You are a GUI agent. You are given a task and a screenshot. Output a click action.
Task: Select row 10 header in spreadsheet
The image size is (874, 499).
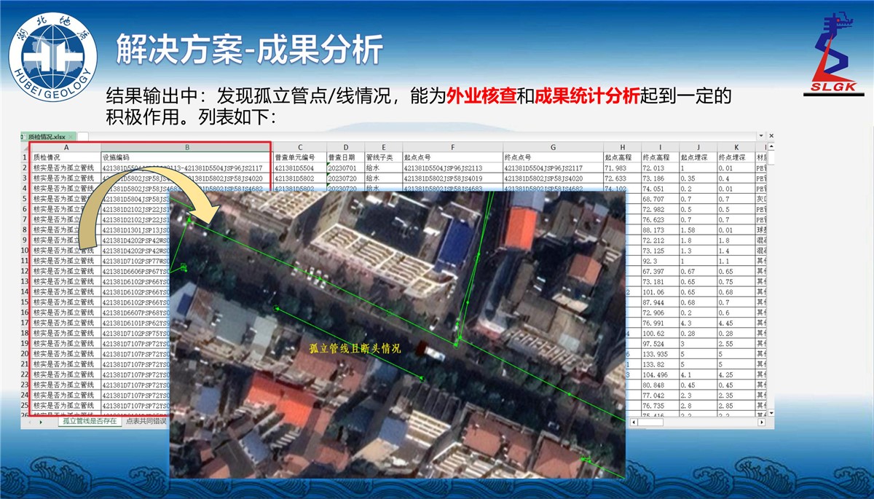pyautogui.click(x=25, y=250)
